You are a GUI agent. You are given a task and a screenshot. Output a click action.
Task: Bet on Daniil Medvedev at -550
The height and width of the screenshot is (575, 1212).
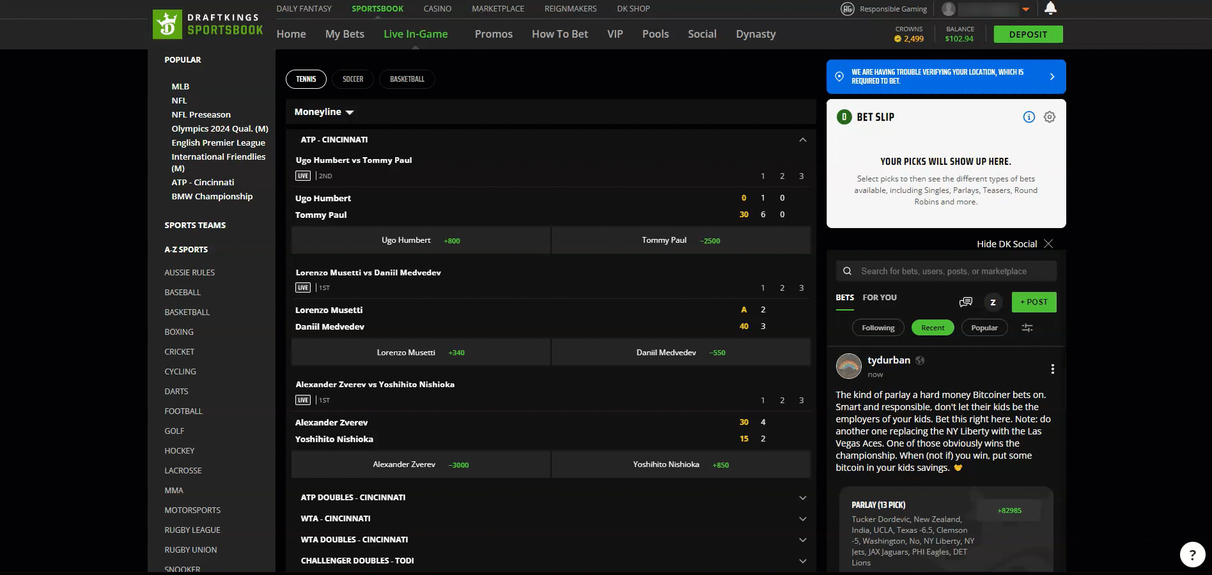tap(681, 353)
